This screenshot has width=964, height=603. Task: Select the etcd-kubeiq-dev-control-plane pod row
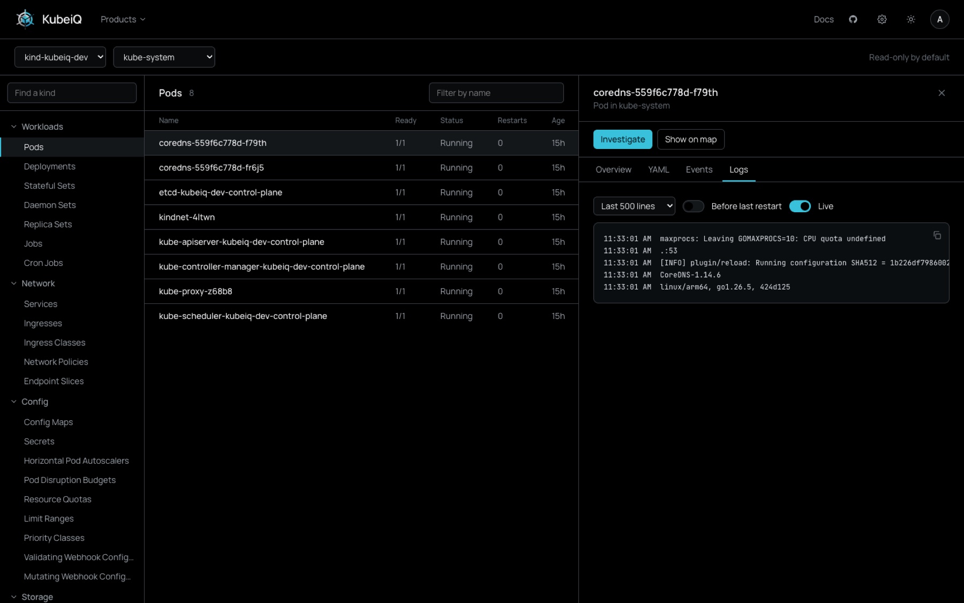click(361, 192)
